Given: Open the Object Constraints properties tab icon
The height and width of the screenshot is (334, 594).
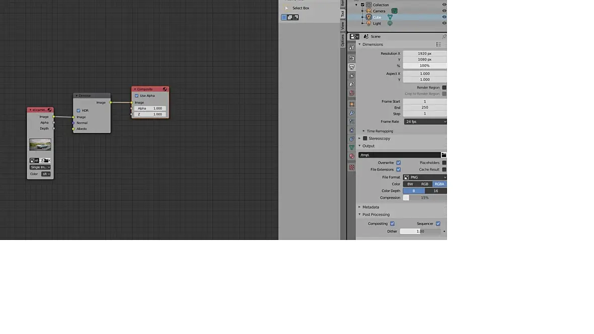Looking at the screenshot, I should pos(352,139).
